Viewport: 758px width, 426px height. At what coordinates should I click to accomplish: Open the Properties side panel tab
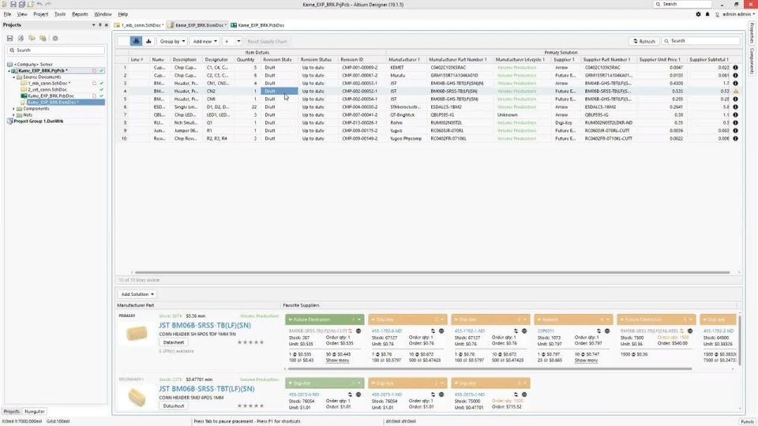(x=752, y=33)
